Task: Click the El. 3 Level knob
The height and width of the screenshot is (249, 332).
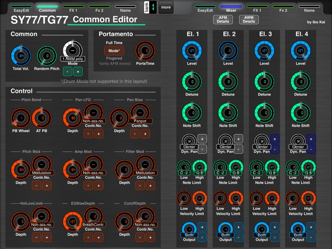Action: (264, 51)
